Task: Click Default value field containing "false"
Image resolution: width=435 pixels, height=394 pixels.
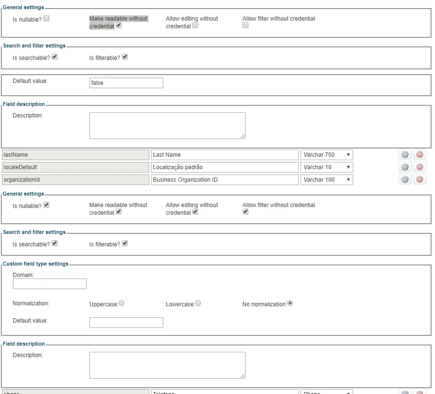Action: click(126, 83)
